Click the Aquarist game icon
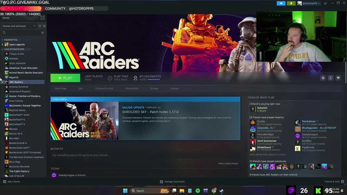The height and width of the screenshot is (195, 347). [7, 77]
